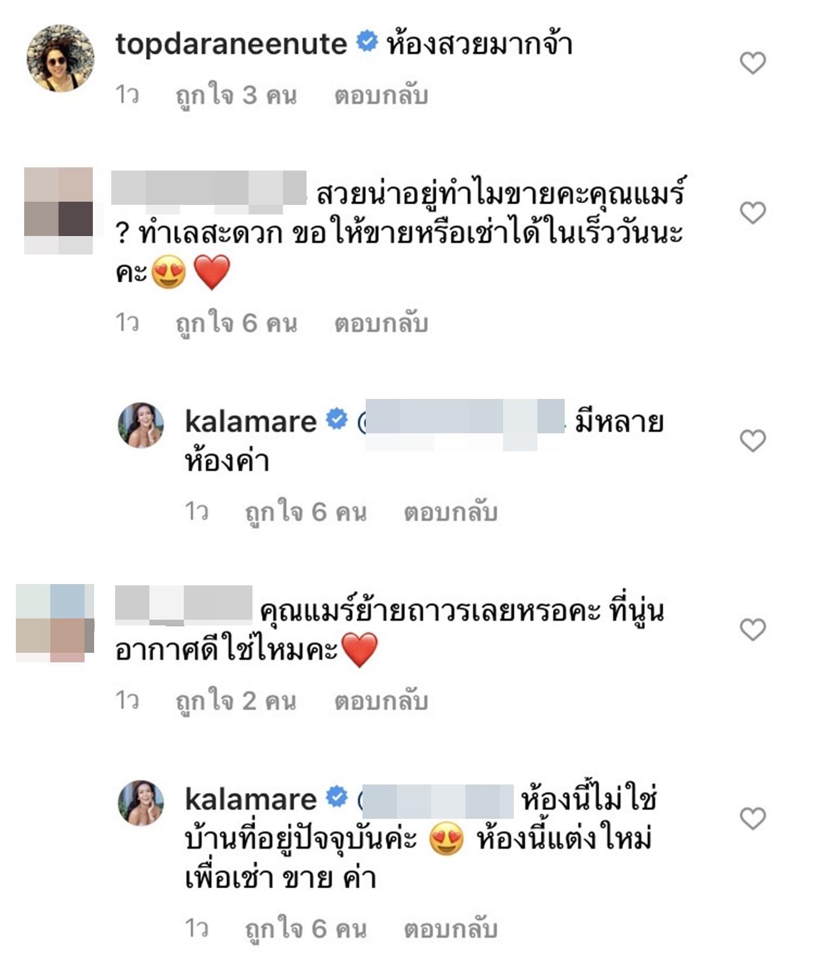The width and height of the screenshot is (814, 976).
Task: Reply to topdaraneenute via ตอบกลับ
Action: [382, 95]
